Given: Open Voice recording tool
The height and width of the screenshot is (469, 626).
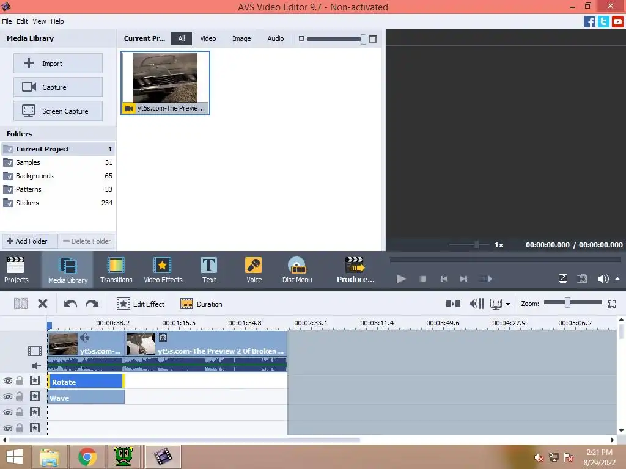Looking at the screenshot, I should pyautogui.click(x=254, y=269).
